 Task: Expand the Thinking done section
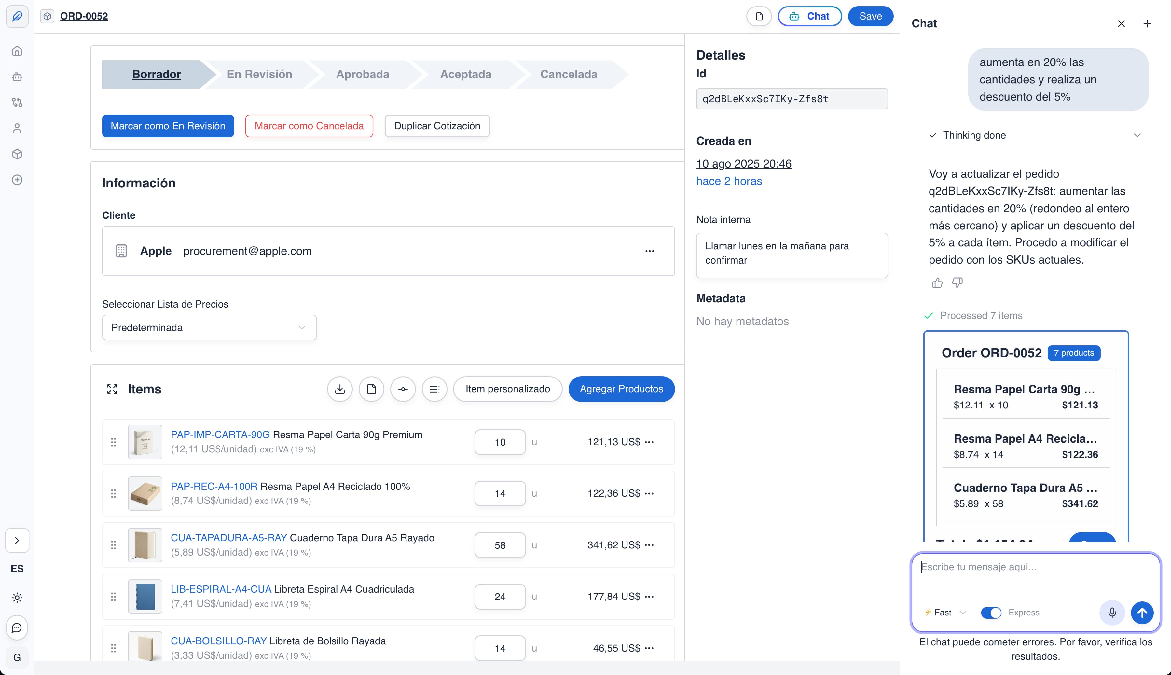click(x=1137, y=135)
